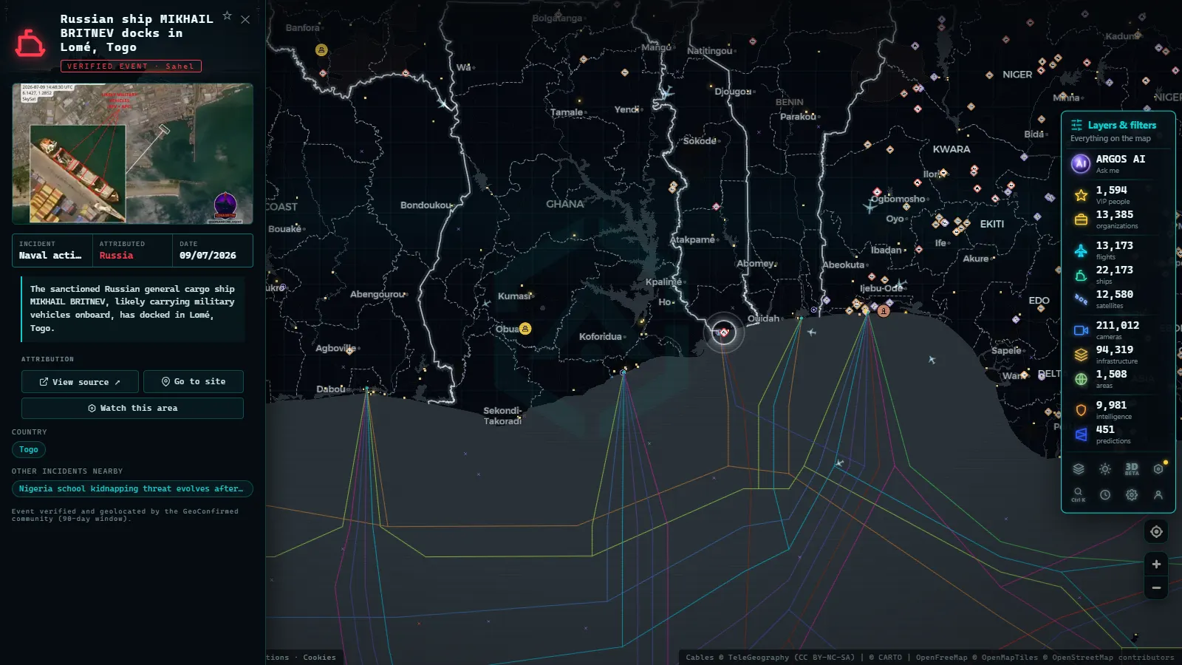Screen dimensions: 1182x665
Task: Click the locate me target button
Action: pos(1156,531)
